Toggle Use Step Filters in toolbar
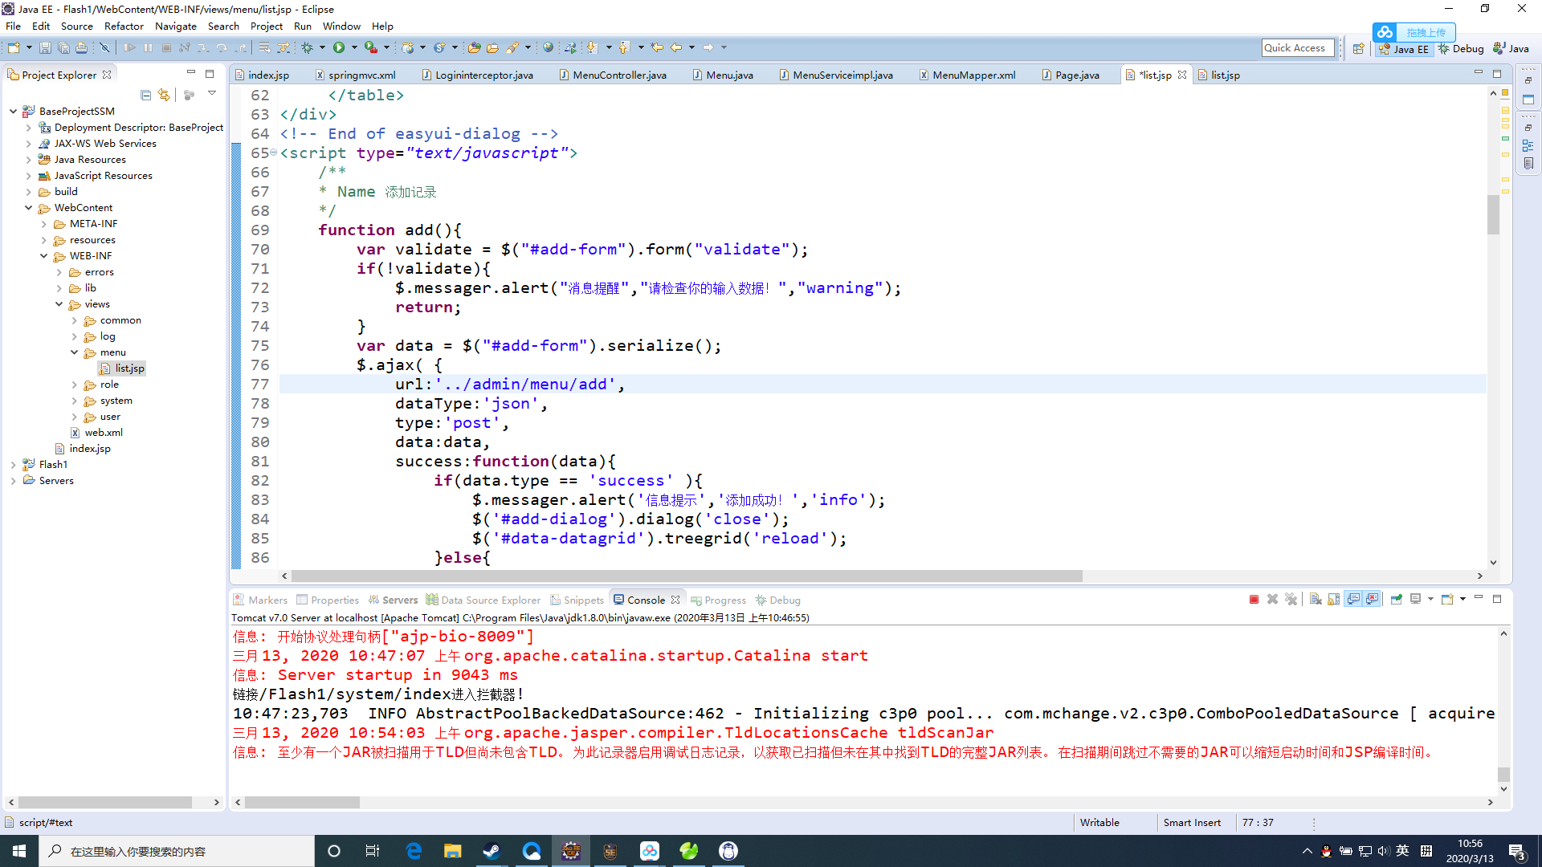Image resolution: width=1542 pixels, height=867 pixels. pyautogui.click(x=283, y=48)
